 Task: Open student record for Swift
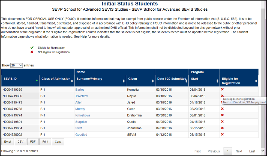tap(79, 128)
